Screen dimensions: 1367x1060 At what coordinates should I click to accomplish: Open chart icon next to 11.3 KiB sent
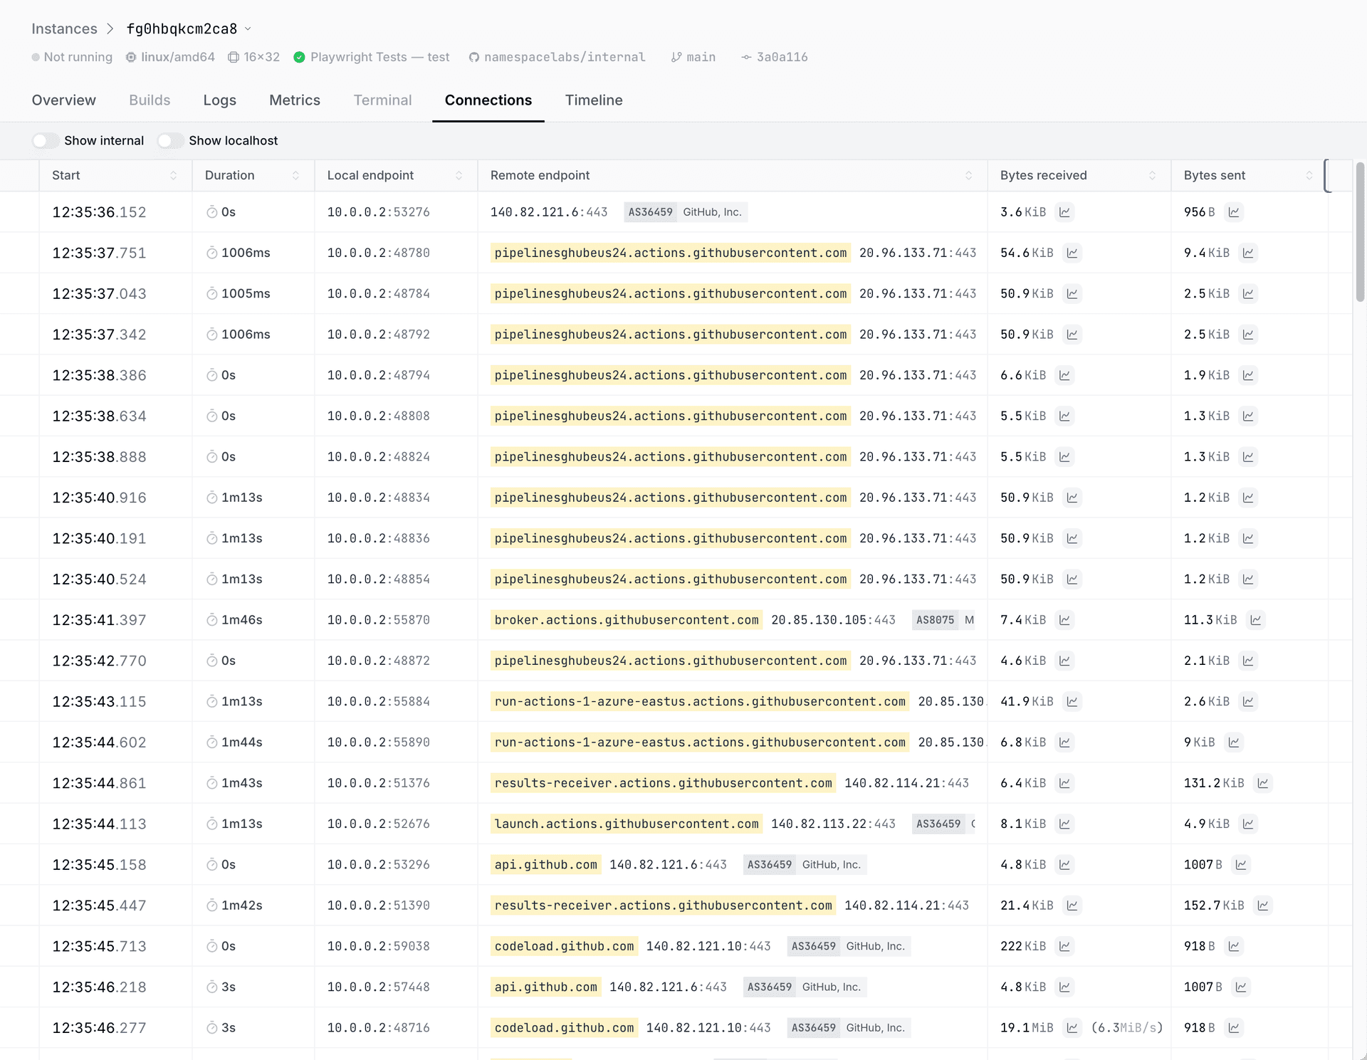1256,620
